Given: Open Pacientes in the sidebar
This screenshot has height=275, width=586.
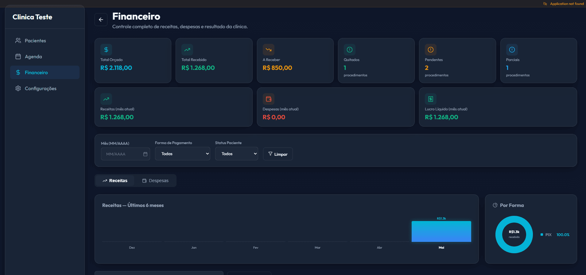Looking at the screenshot, I should (45, 40).
